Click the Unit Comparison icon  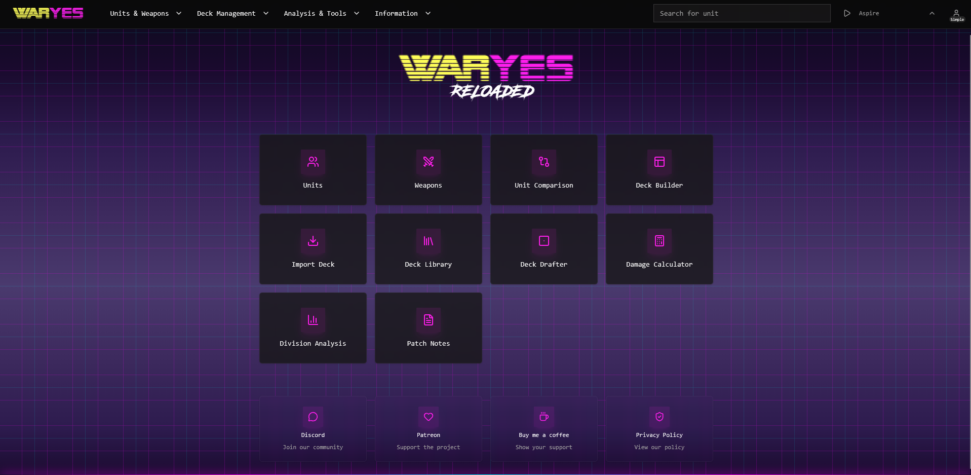[543, 162]
